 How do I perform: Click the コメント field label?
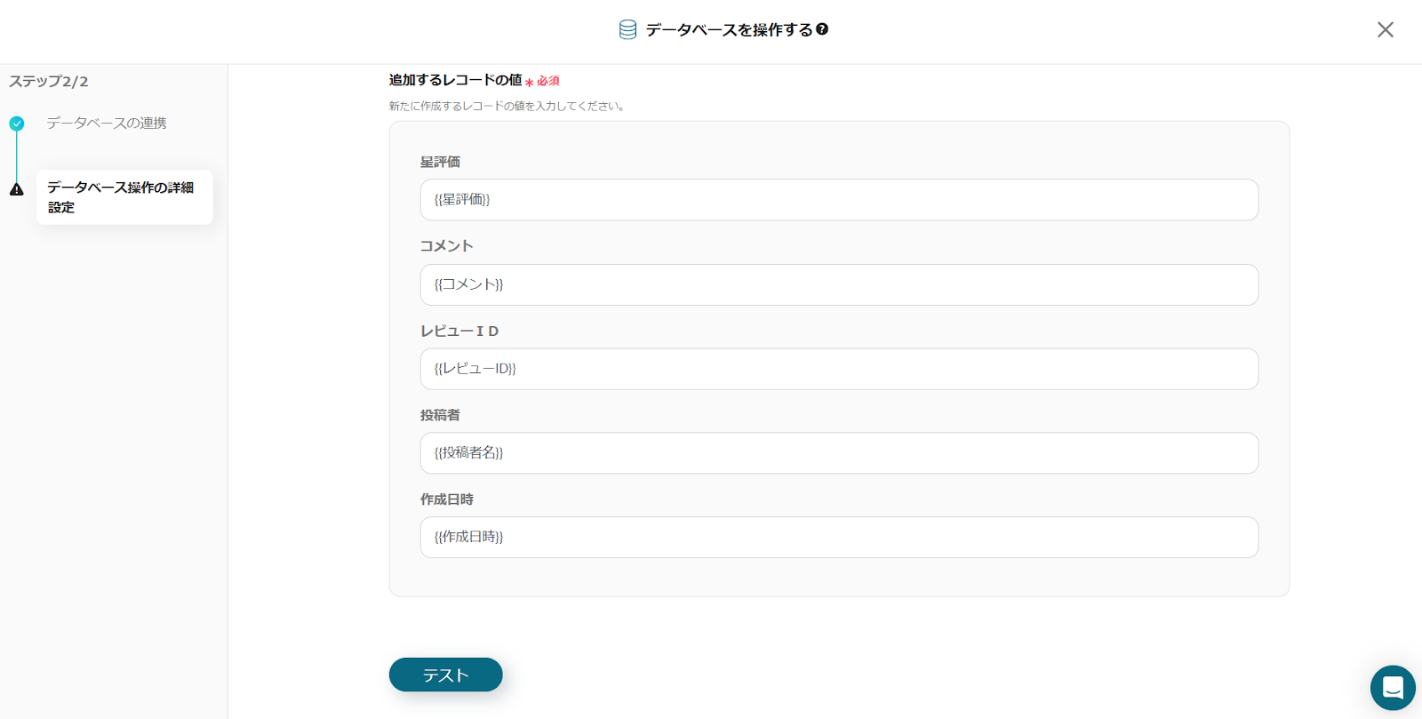pyautogui.click(x=446, y=246)
